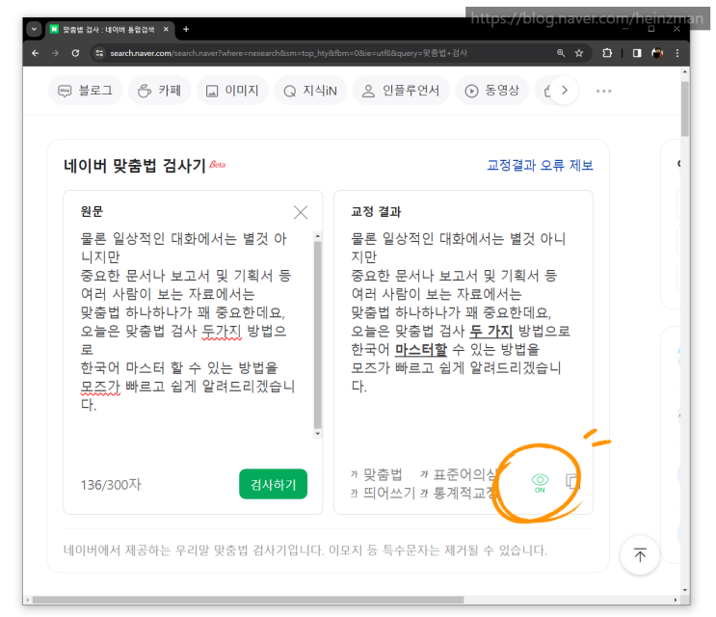Open the Chrome profile avatar
716x617 pixels.
click(x=657, y=53)
